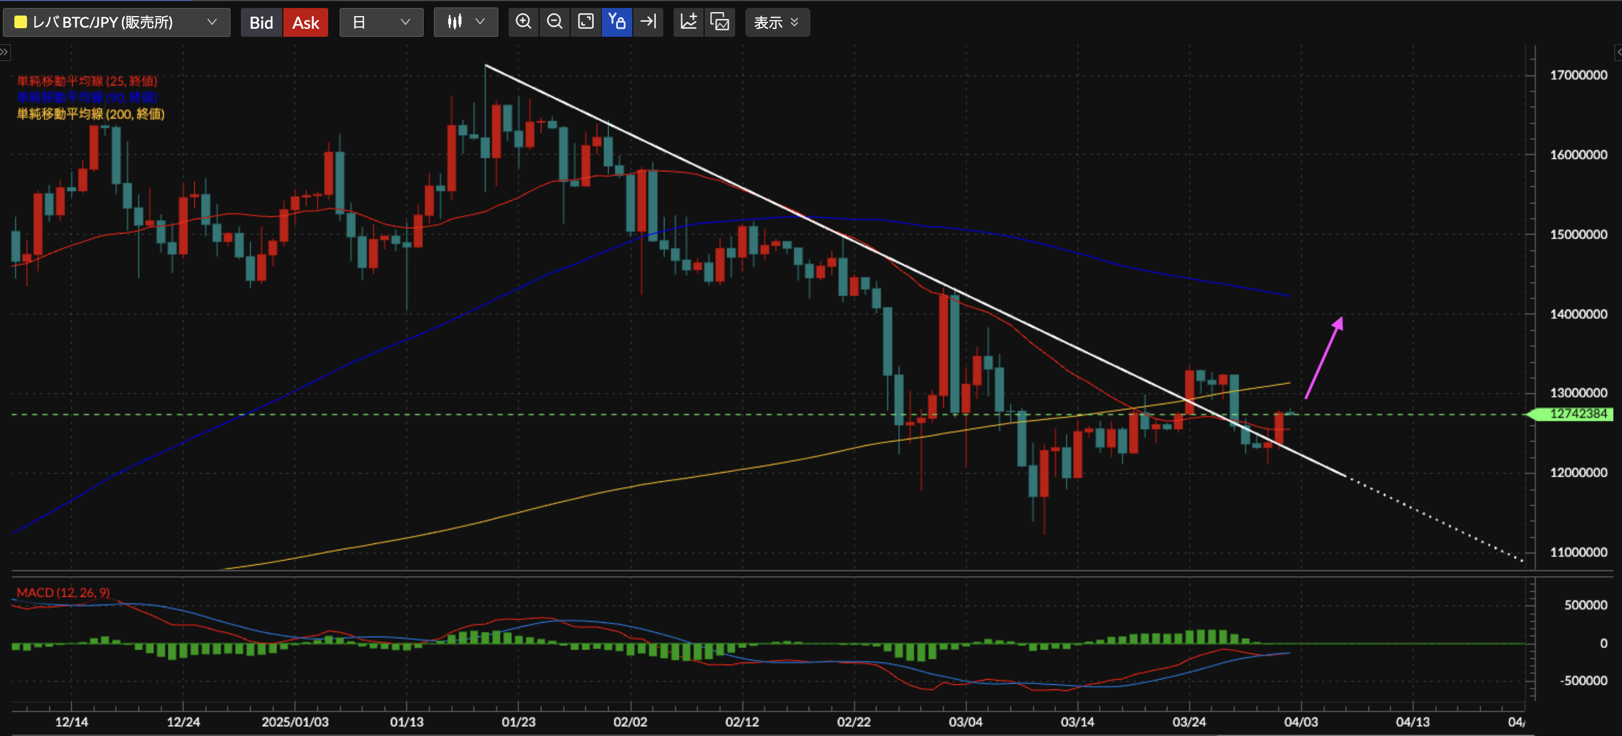The image size is (1622, 736).
Task: Click the 500000 MACD axis label
Action: click(x=1585, y=605)
